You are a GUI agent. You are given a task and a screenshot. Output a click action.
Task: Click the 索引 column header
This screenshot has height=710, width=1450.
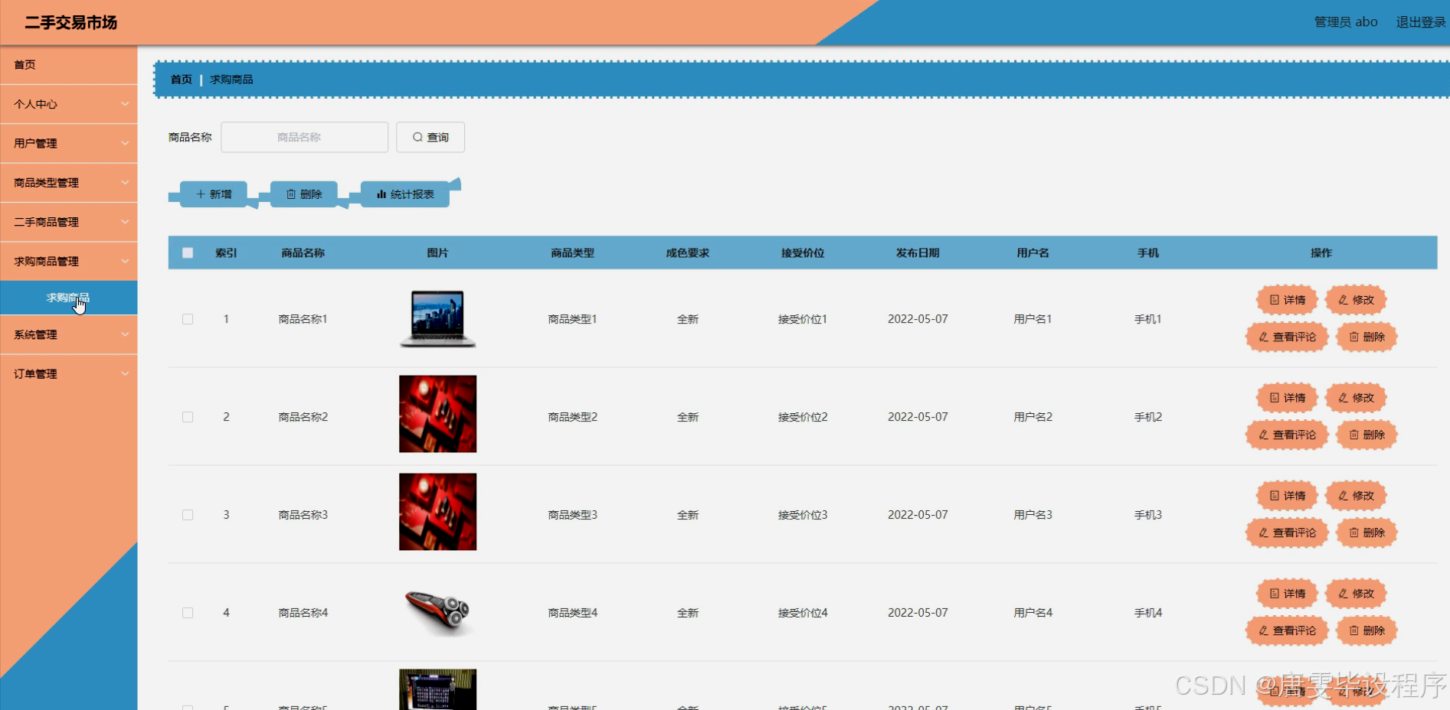click(x=226, y=253)
